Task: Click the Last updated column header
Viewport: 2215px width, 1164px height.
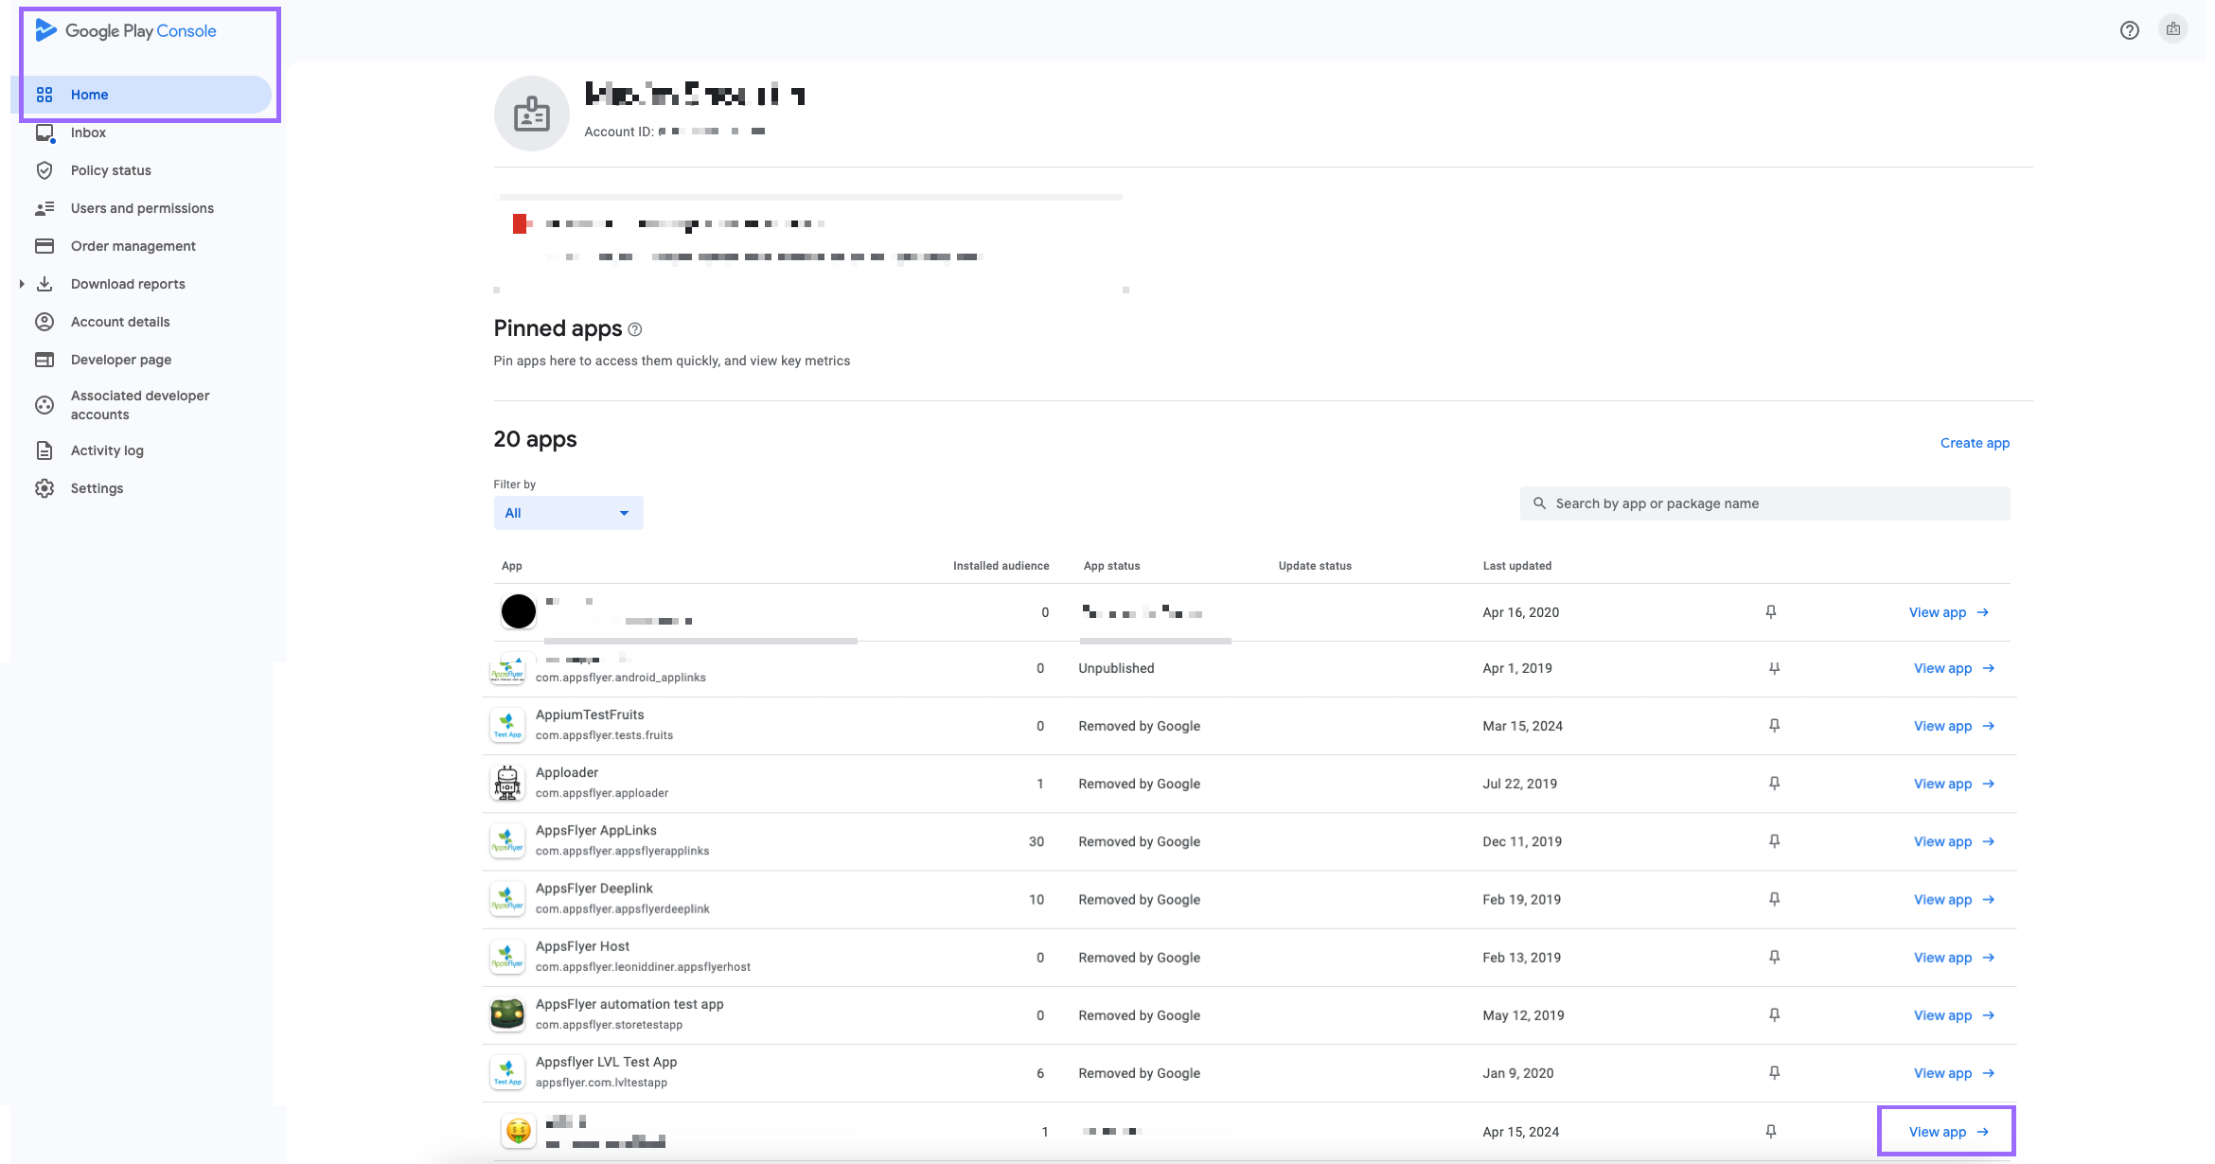Action: (1516, 566)
